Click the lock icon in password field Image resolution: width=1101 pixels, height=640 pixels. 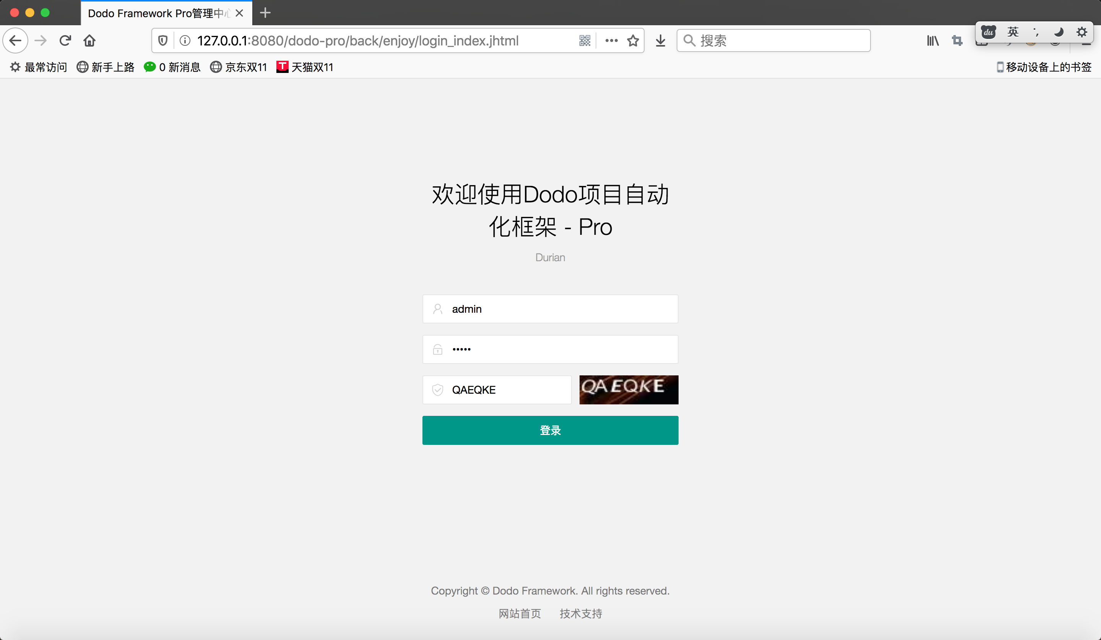click(438, 349)
